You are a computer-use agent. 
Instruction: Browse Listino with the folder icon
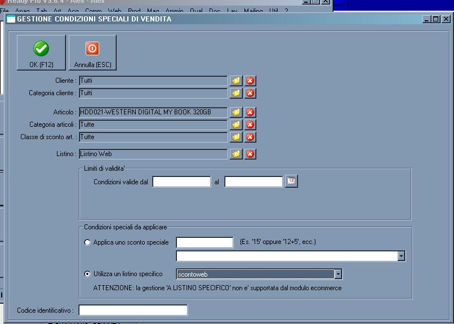click(236, 154)
